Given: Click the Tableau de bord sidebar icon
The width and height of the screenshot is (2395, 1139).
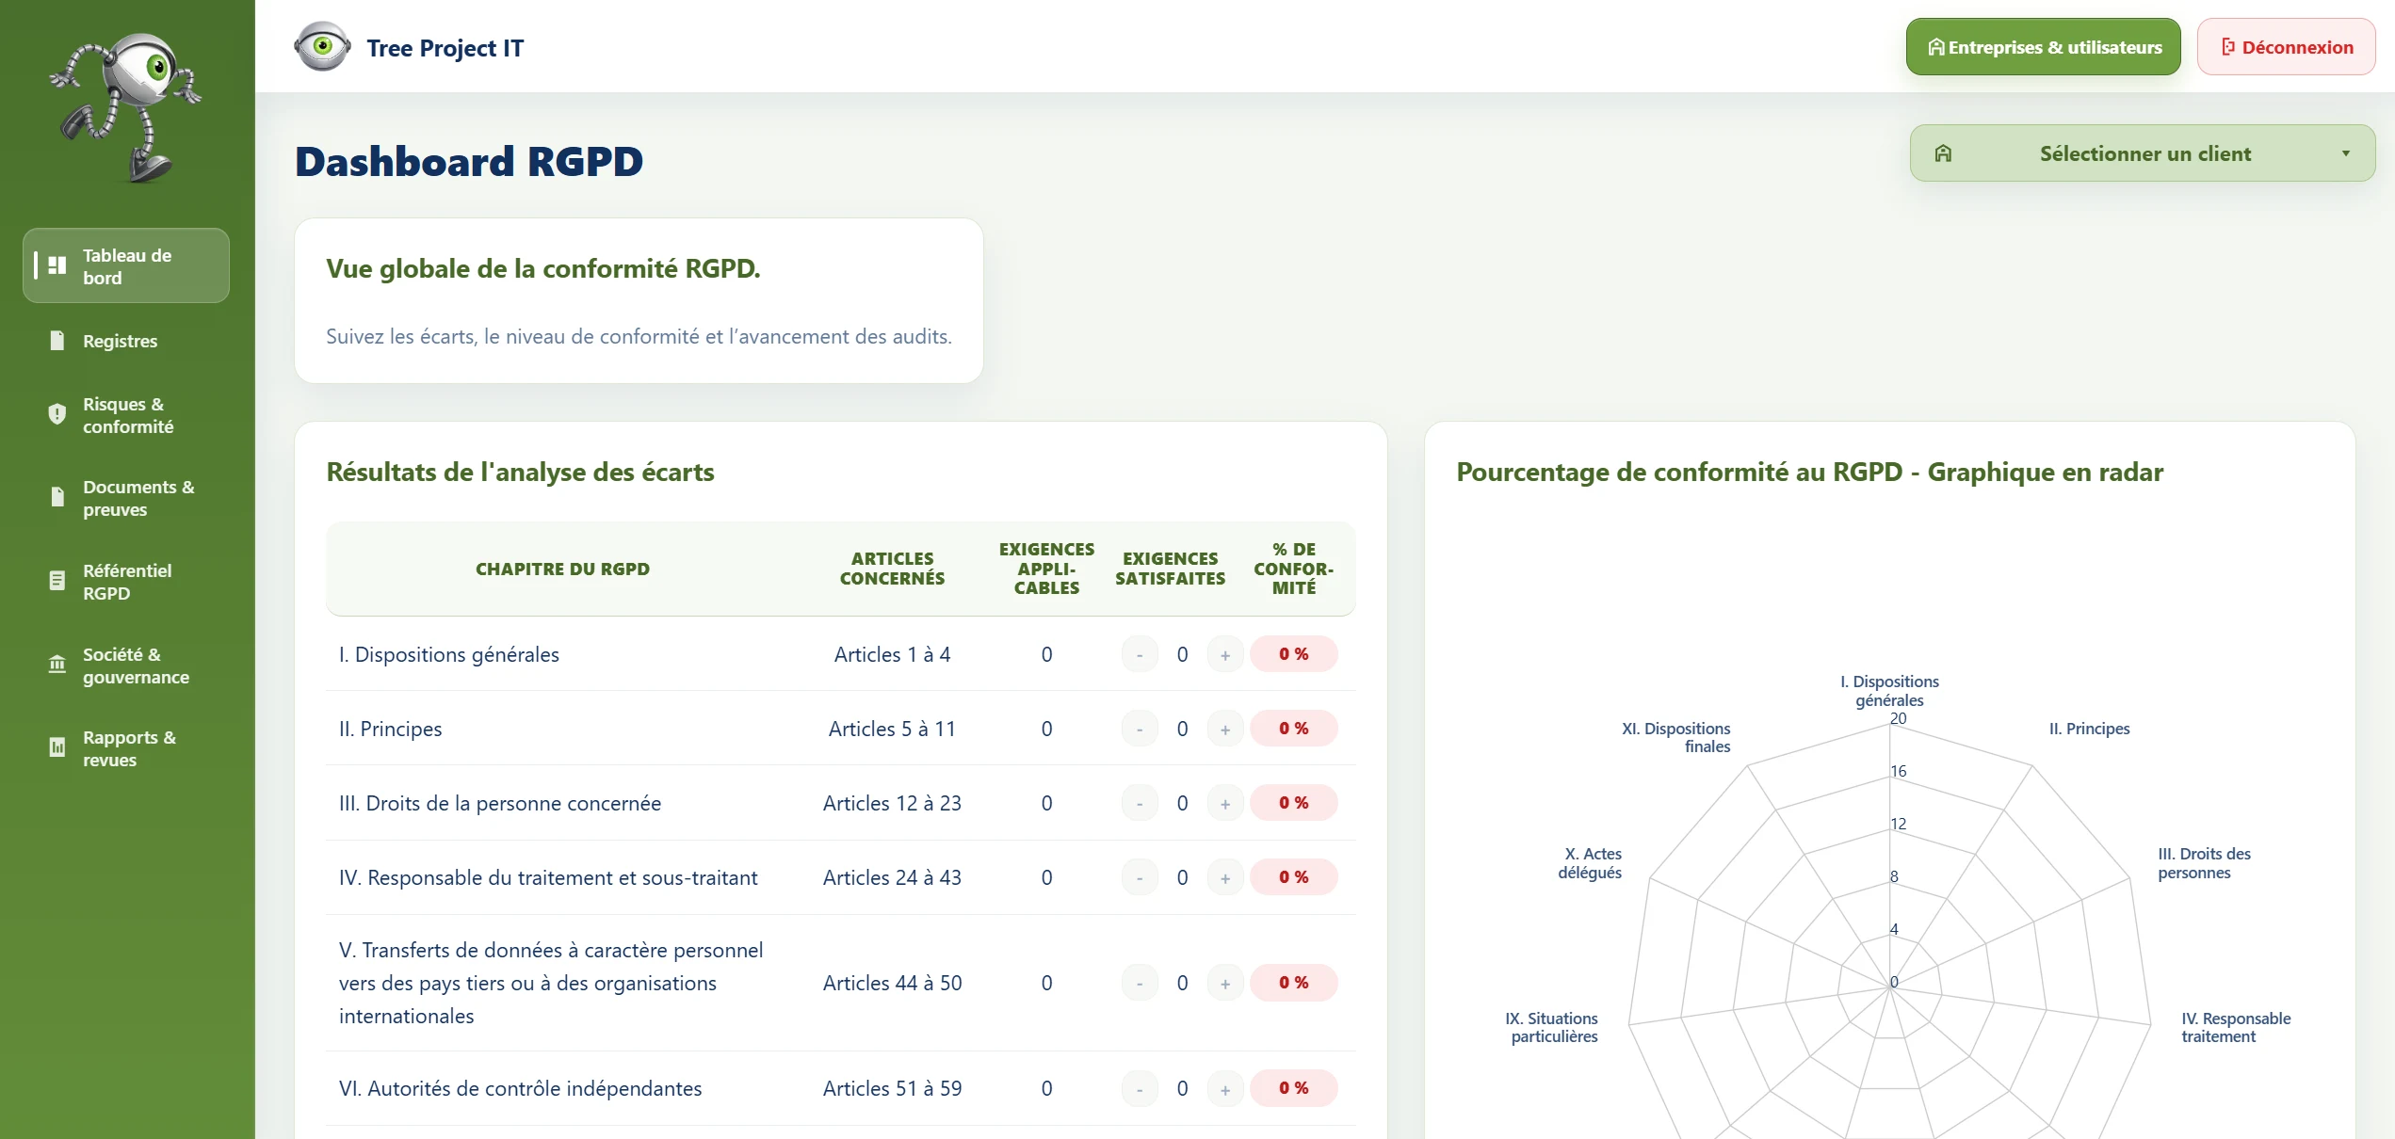Looking at the screenshot, I should (57, 265).
